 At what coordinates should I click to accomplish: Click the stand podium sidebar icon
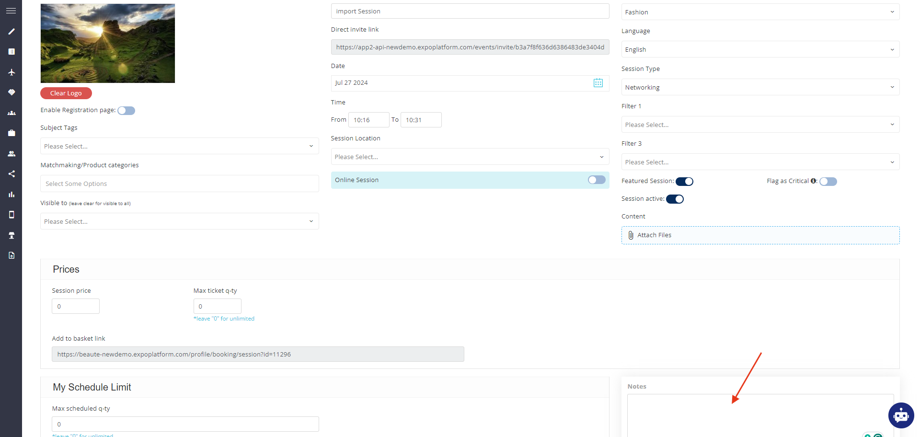(x=11, y=235)
